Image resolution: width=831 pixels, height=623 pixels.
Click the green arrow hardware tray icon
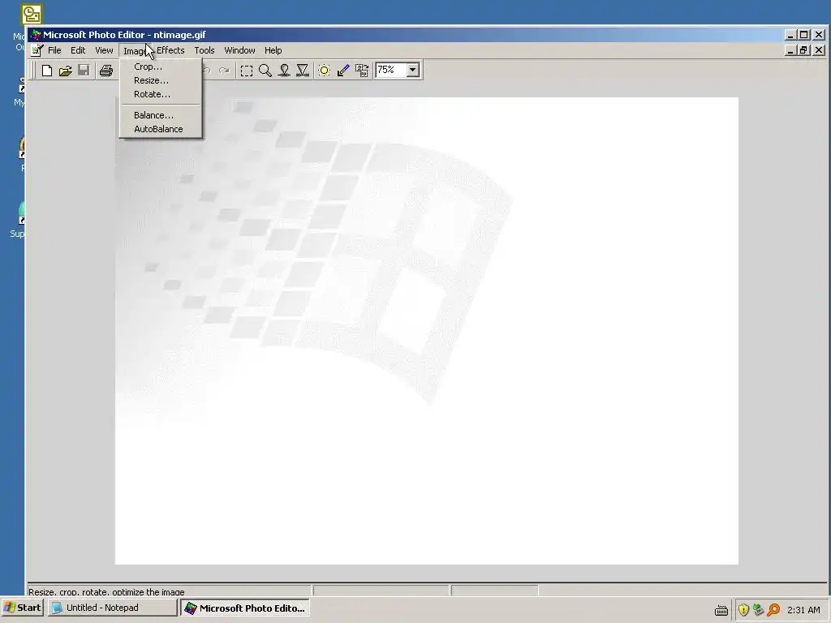[759, 610]
